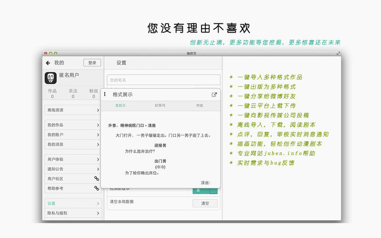The height and width of the screenshot is (238, 381).
Task: Click character name 迎接男 in script
Action: [160, 146]
